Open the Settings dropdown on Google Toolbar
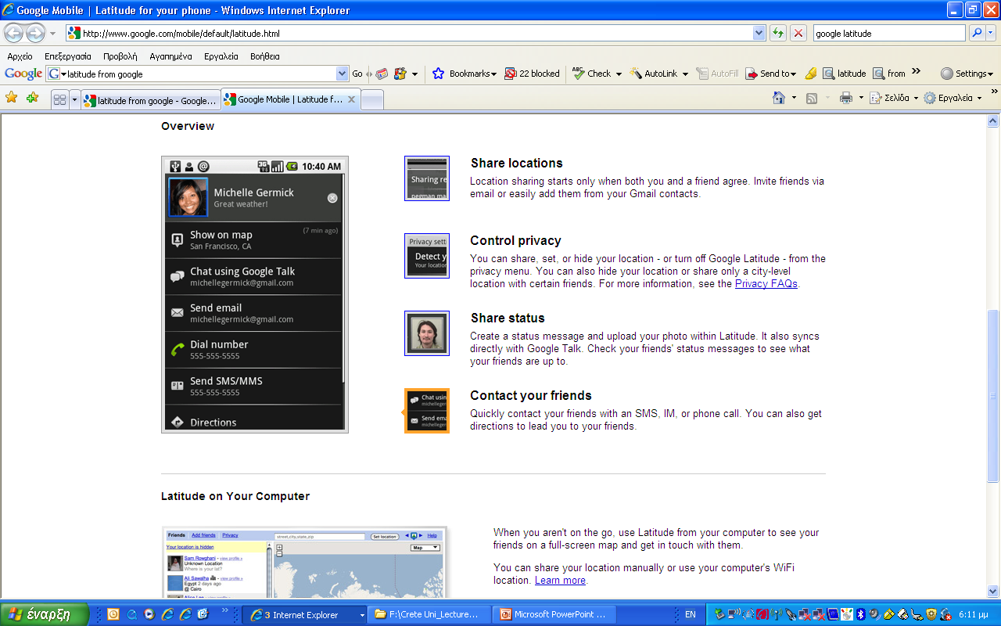1001x626 pixels. pos(967,74)
